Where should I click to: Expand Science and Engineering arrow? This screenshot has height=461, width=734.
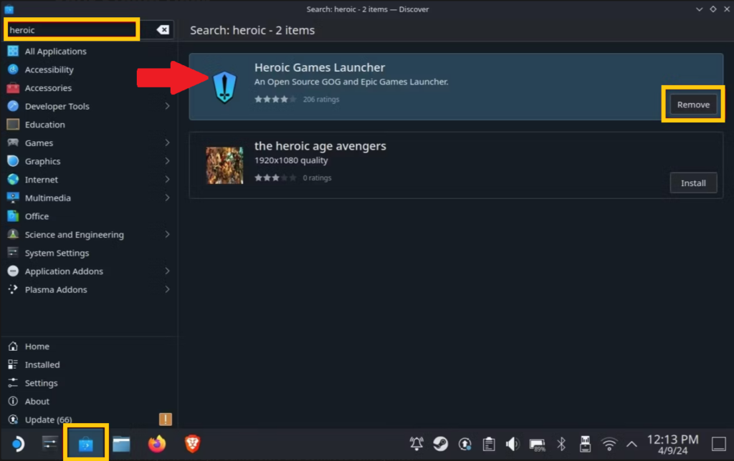[x=167, y=234]
